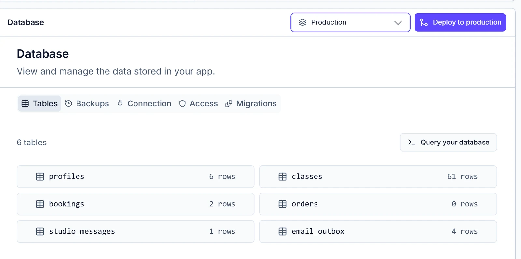521x259 pixels.
Task: Click the 4 rows count for email_outbox
Action: pyautogui.click(x=465, y=231)
